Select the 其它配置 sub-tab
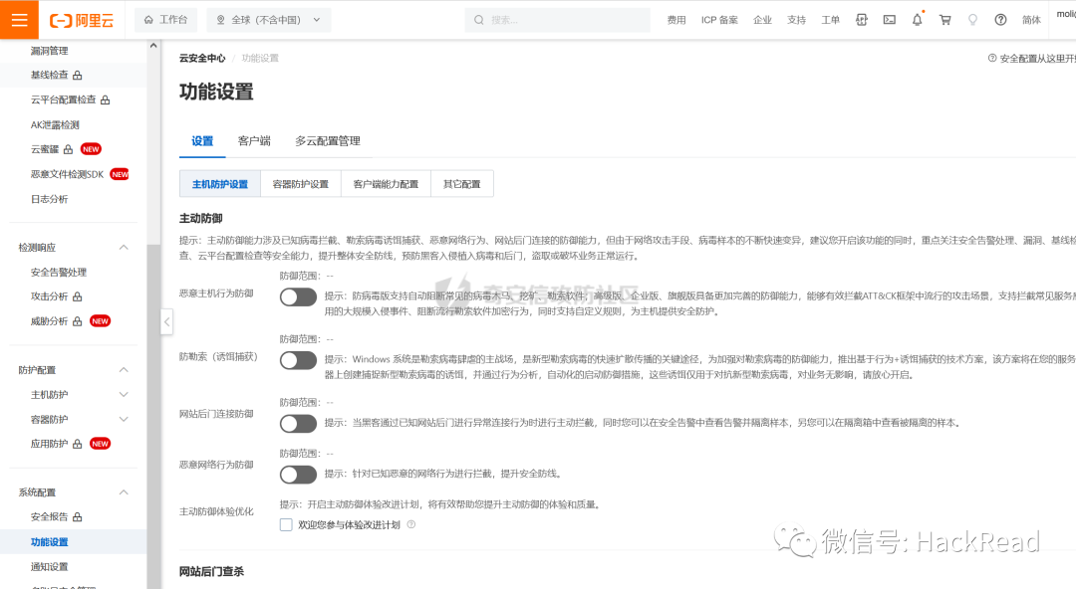The height and width of the screenshot is (589, 1076). [x=462, y=184]
